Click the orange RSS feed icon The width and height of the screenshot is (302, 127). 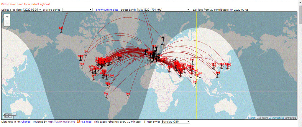click(78, 121)
